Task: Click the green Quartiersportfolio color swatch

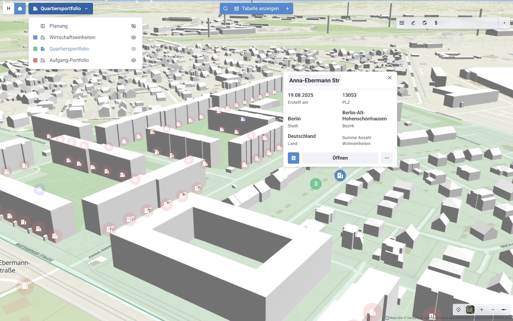Action: [35, 49]
